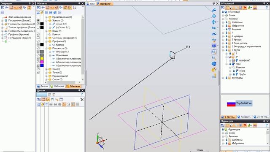Collapse the Эскизы (2) node
The height and width of the screenshot is (152, 270).
(46, 21)
